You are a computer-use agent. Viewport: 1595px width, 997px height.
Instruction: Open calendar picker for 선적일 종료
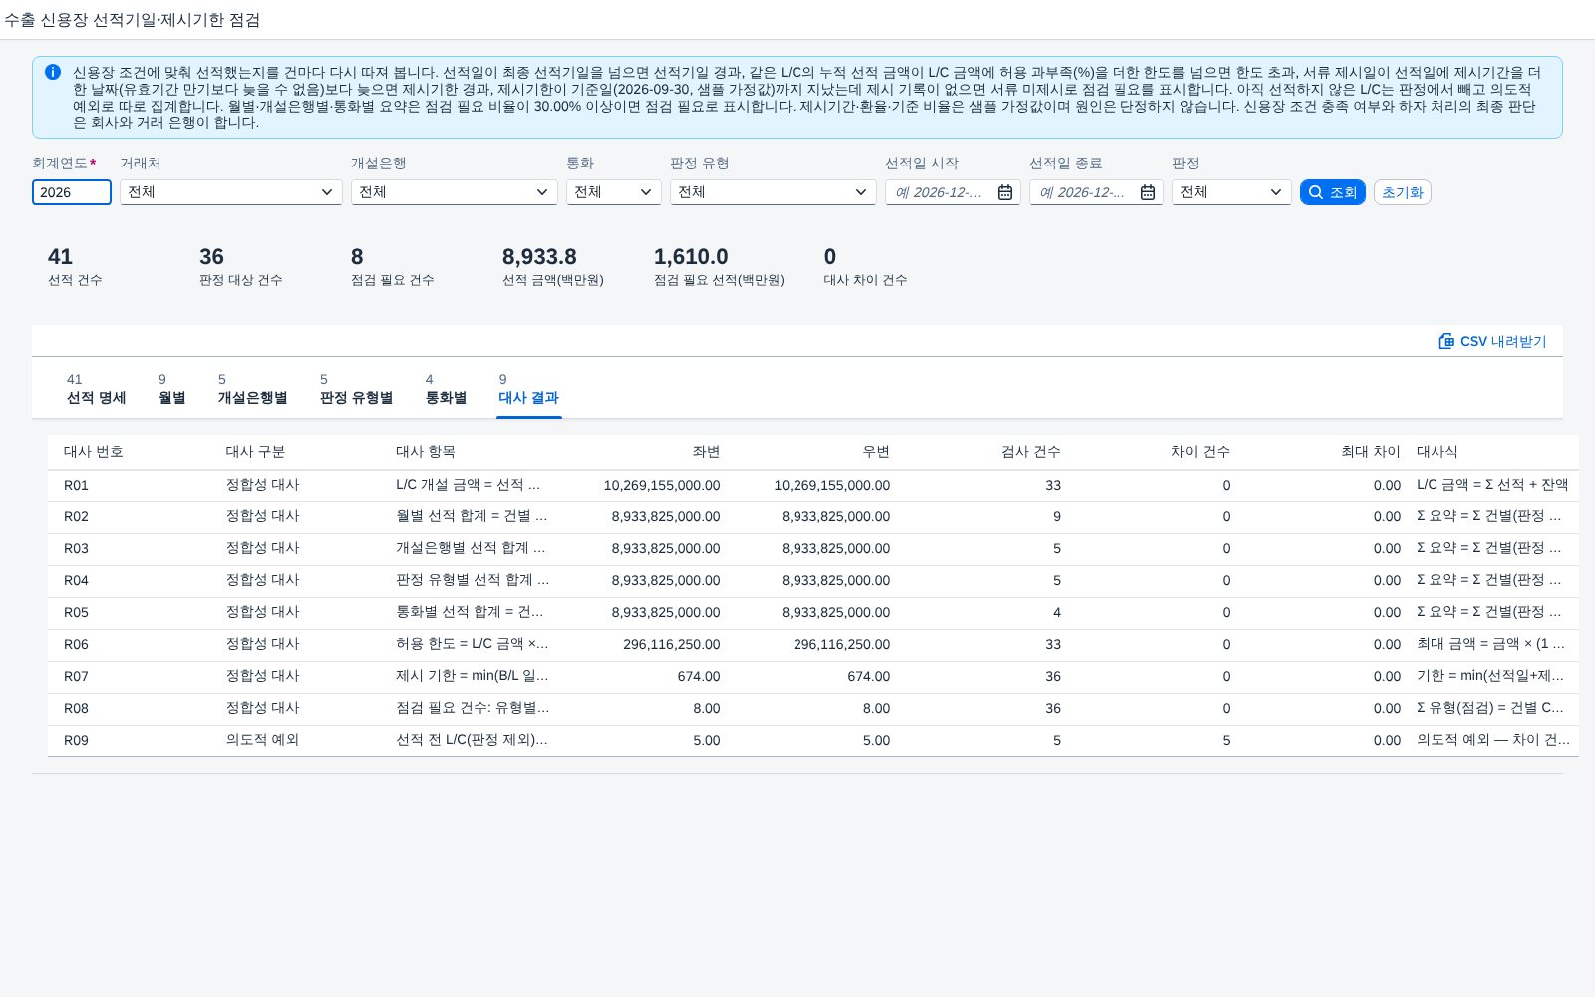coord(1148,192)
